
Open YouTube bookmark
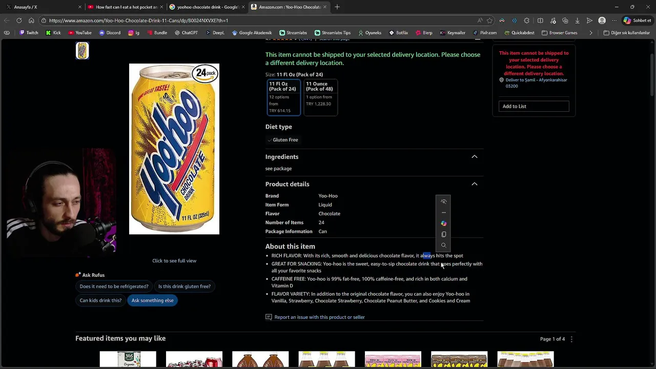79,33
